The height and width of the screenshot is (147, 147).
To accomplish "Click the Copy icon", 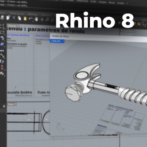I will [20, 18].
